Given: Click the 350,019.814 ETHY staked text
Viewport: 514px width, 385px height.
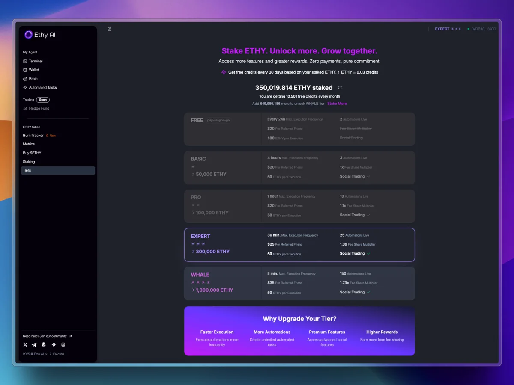Looking at the screenshot, I should pyautogui.click(x=294, y=88).
